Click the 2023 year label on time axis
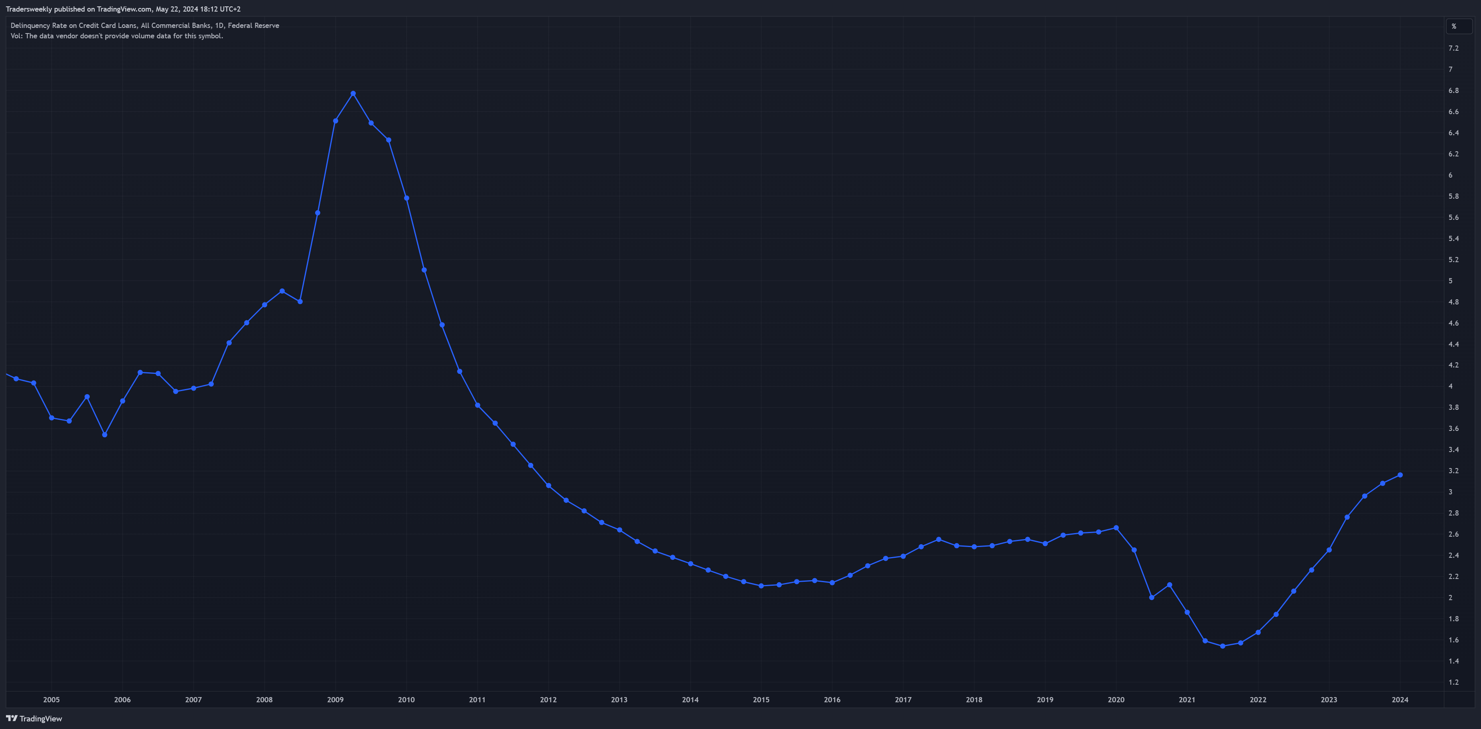The width and height of the screenshot is (1481, 729). click(x=1329, y=700)
